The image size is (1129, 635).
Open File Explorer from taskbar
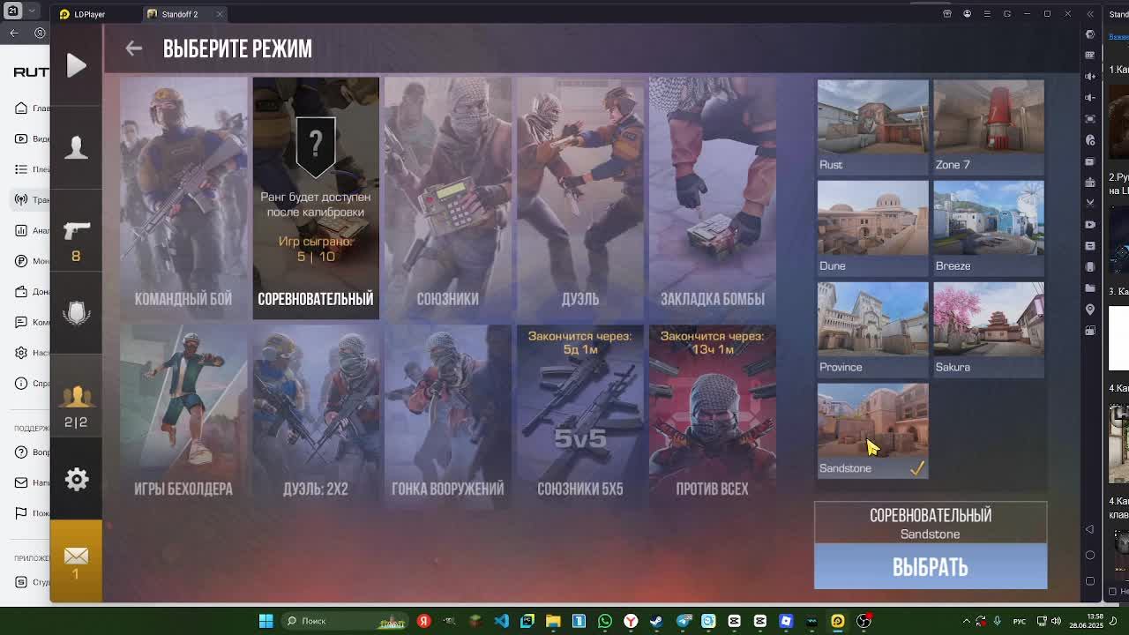[553, 621]
